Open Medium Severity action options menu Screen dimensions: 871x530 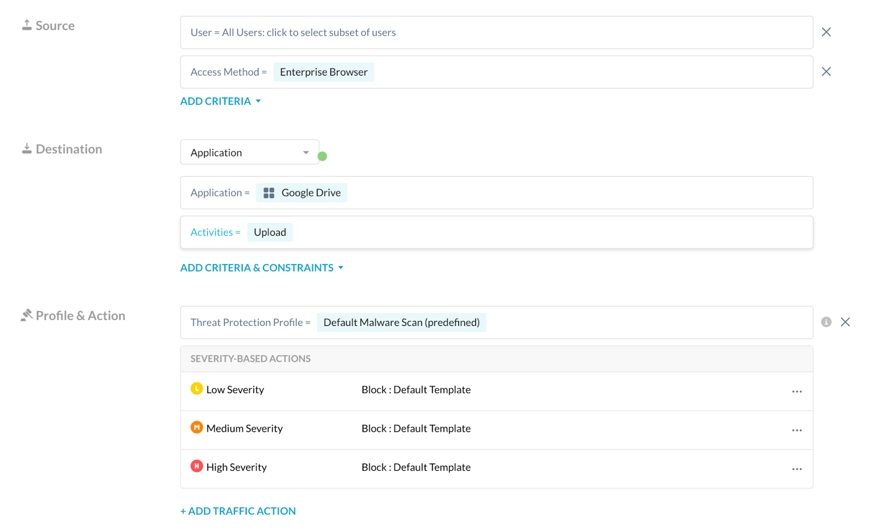tap(796, 430)
